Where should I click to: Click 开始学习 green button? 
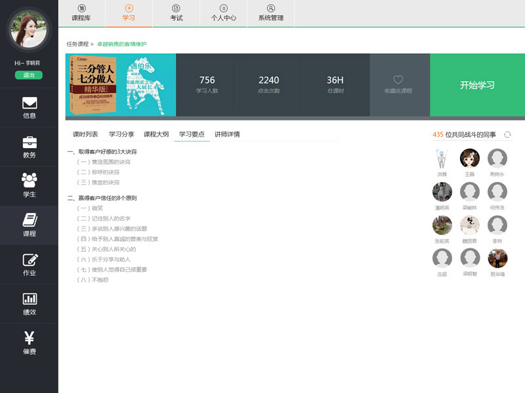click(477, 85)
